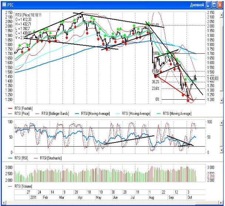The height and width of the screenshot is (206, 225).
Task: Click the 100 label on the left RSI axis
Action: pos(10,122)
